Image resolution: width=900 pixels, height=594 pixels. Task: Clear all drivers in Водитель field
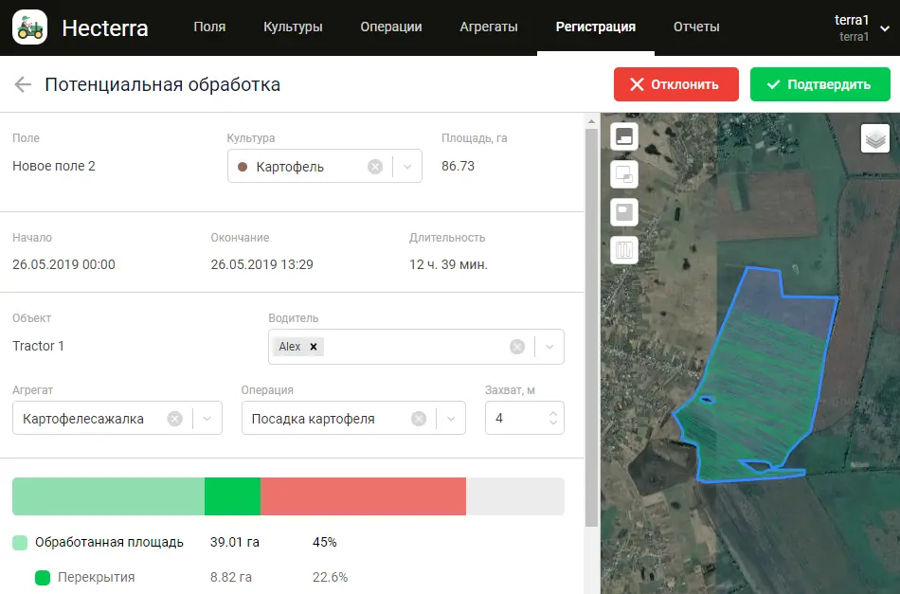click(517, 347)
